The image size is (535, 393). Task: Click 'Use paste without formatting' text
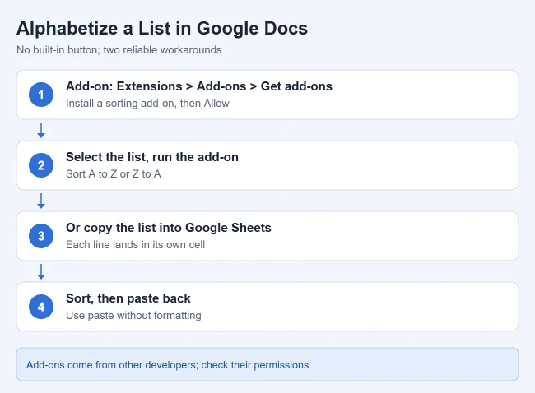pos(133,316)
